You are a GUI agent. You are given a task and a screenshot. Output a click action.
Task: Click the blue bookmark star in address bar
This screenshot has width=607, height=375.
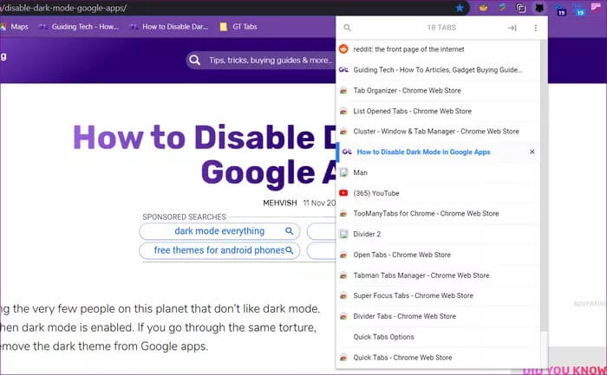pyautogui.click(x=460, y=8)
